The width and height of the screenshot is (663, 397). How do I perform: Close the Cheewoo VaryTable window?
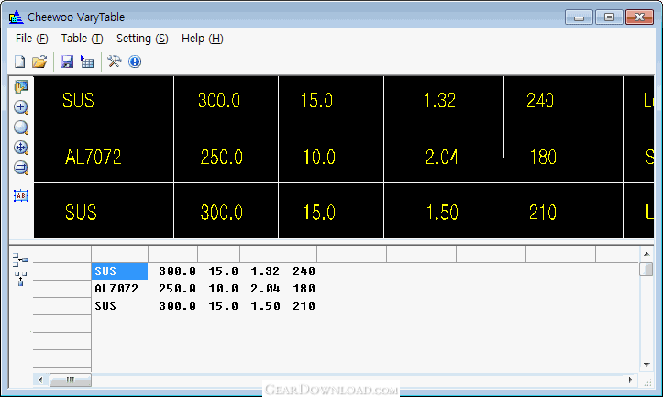point(640,17)
